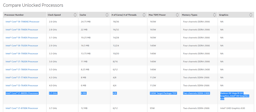Sort the table by Memory Types
This screenshot has width=256, height=112.
pos(215,15)
